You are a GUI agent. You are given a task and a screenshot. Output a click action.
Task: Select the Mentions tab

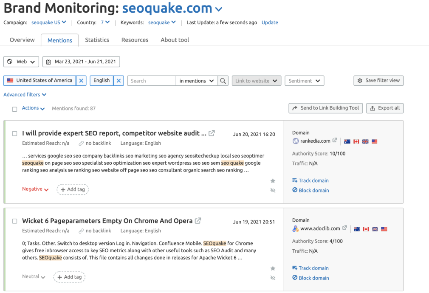(60, 40)
